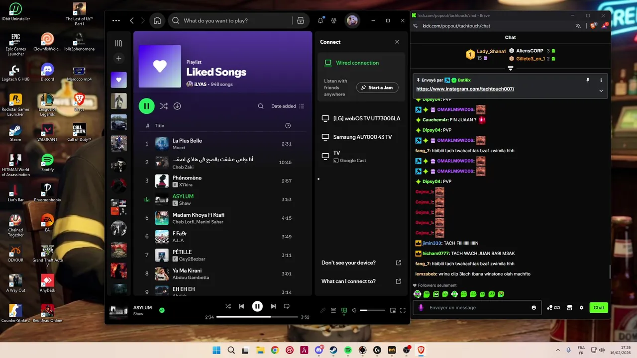This screenshot has width=637, height=358.
Task: Collapse pinned message with chevron
Action: pos(601,90)
